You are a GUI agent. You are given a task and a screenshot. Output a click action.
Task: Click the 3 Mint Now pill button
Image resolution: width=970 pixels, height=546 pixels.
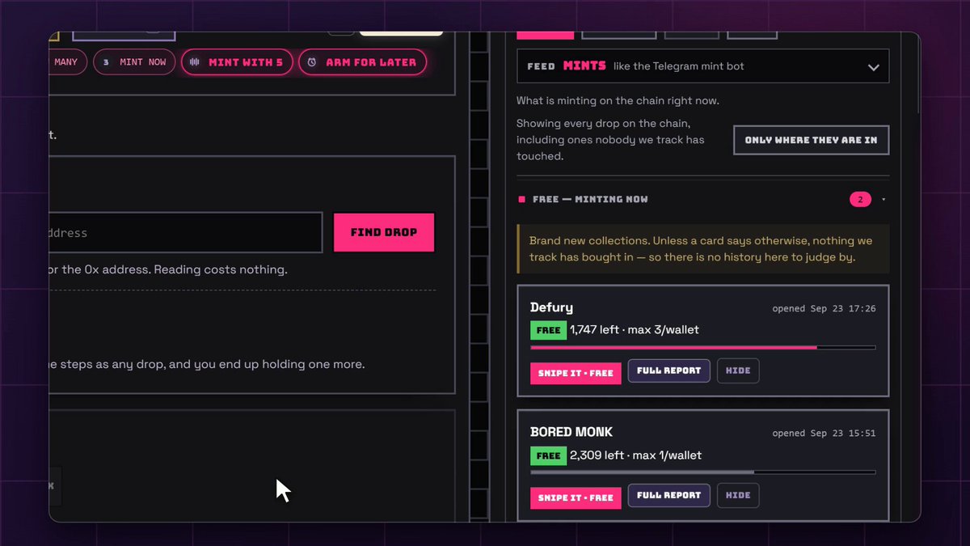[134, 62]
